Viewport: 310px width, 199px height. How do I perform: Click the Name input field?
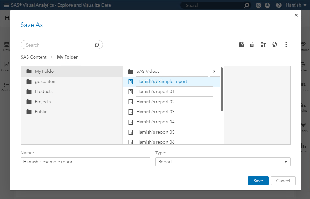[85, 162]
